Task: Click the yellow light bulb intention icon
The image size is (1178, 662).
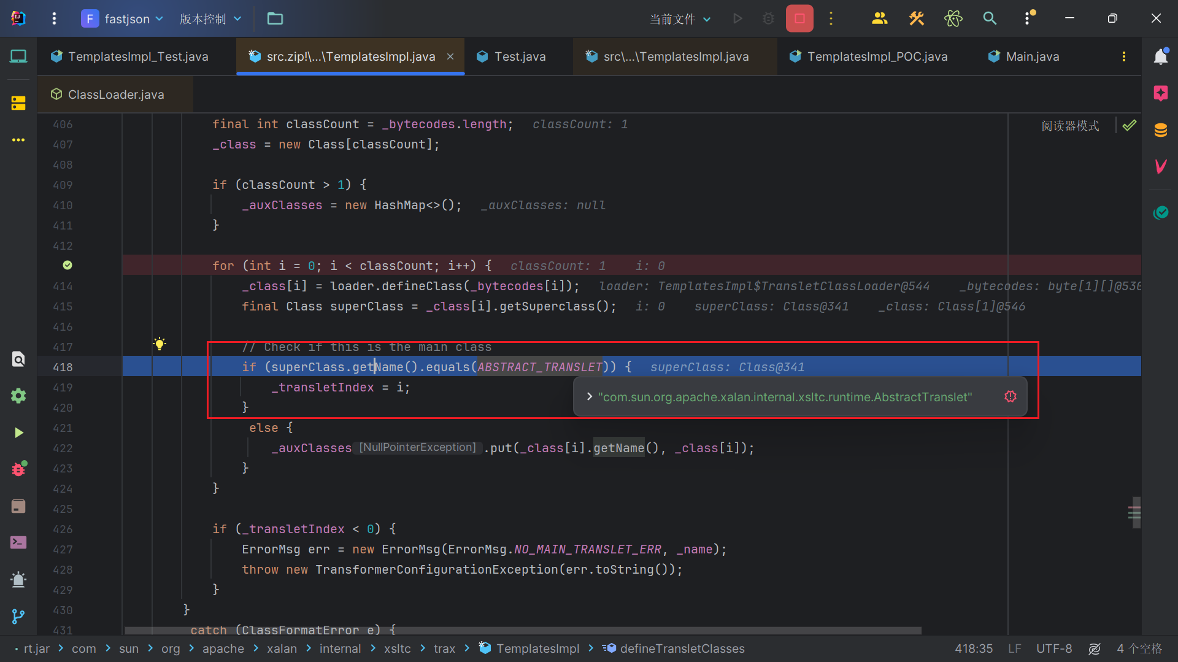Action: [160, 344]
